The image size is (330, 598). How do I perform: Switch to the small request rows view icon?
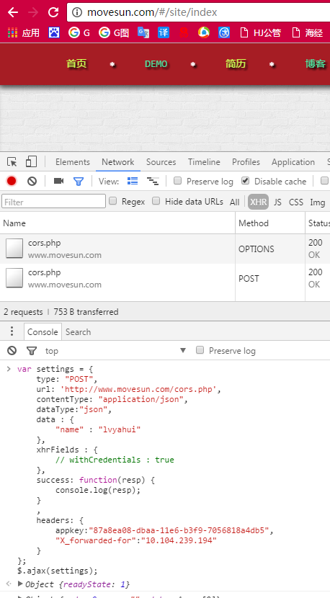click(x=153, y=181)
